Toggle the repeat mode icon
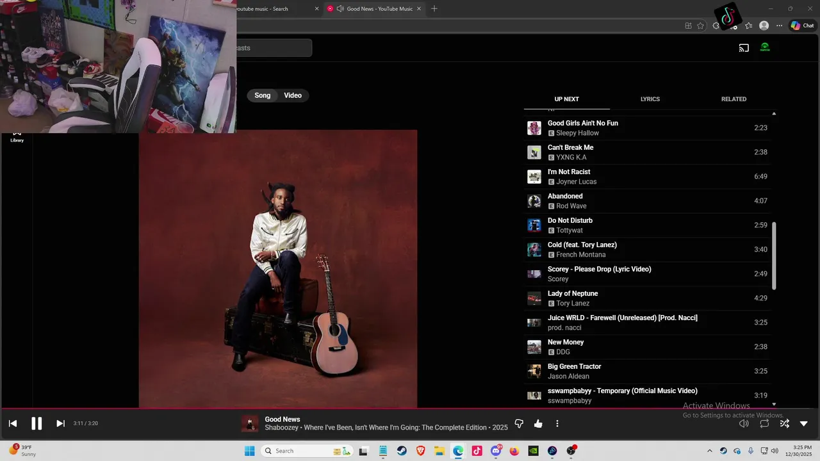 pyautogui.click(x=764, y=423)
